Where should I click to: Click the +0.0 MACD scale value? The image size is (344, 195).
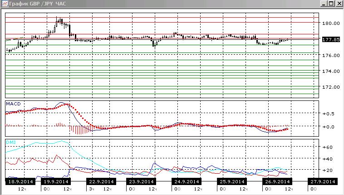coord(328,127)
